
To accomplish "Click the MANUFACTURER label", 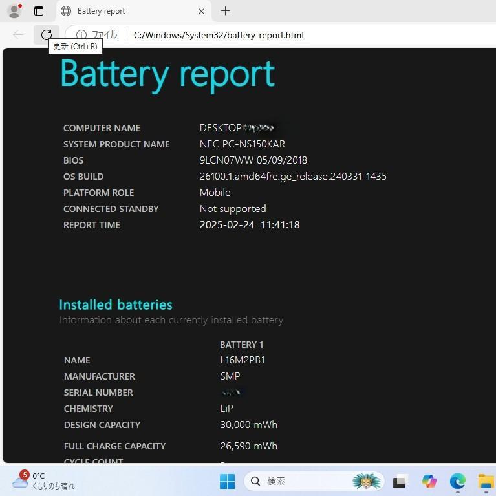I will pyautogui.click(x=100, y=376).
